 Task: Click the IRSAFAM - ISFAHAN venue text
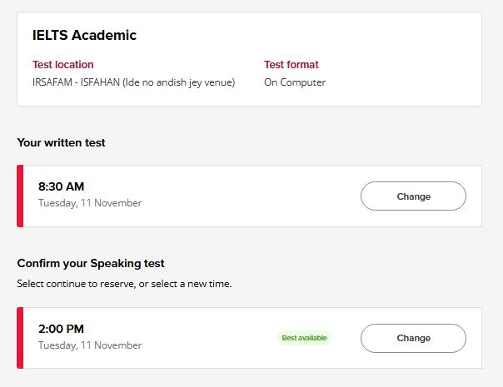pos(133,82)
